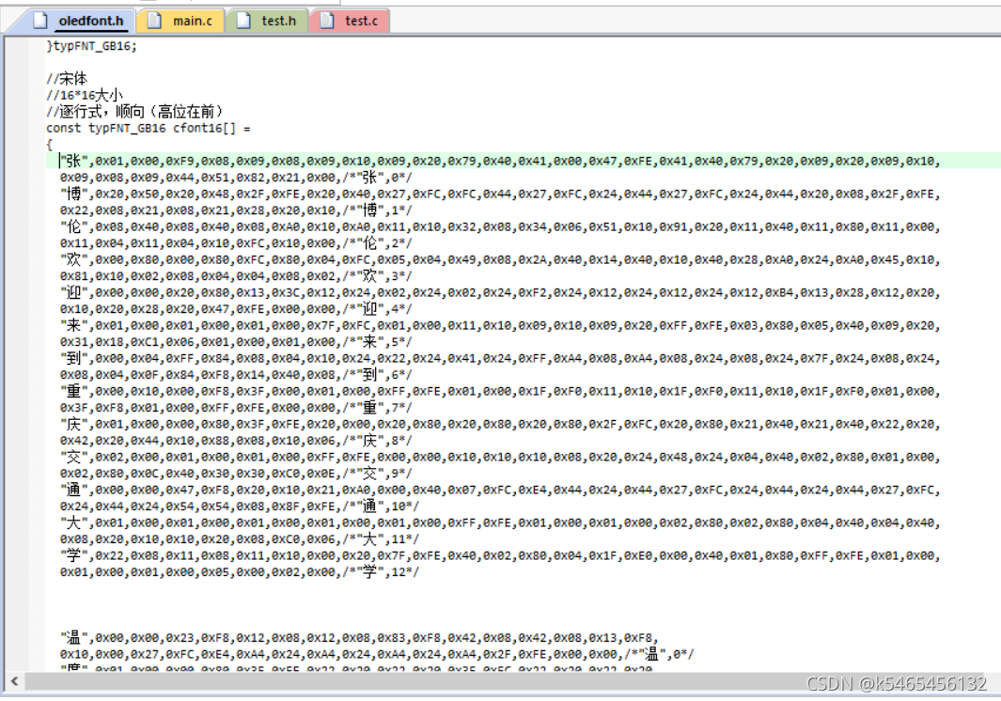Click the "庆" font data line
The height and width of the screenshot is (701, 1001).
pos(500,424)
